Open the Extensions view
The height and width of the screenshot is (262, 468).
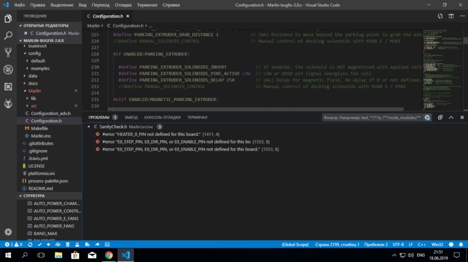point(8,86)
